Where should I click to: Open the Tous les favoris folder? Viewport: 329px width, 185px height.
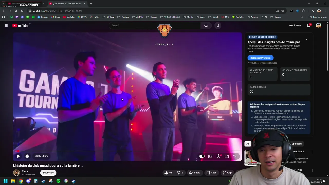click(317, 17)
